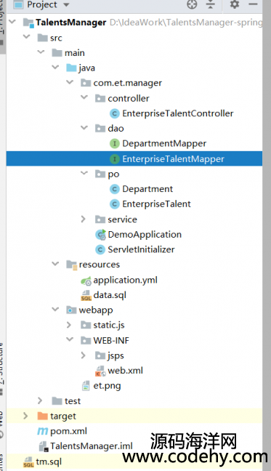
Task: Click the locate/scroll-from-source crosshair icon
Action: tap(192, 4)
